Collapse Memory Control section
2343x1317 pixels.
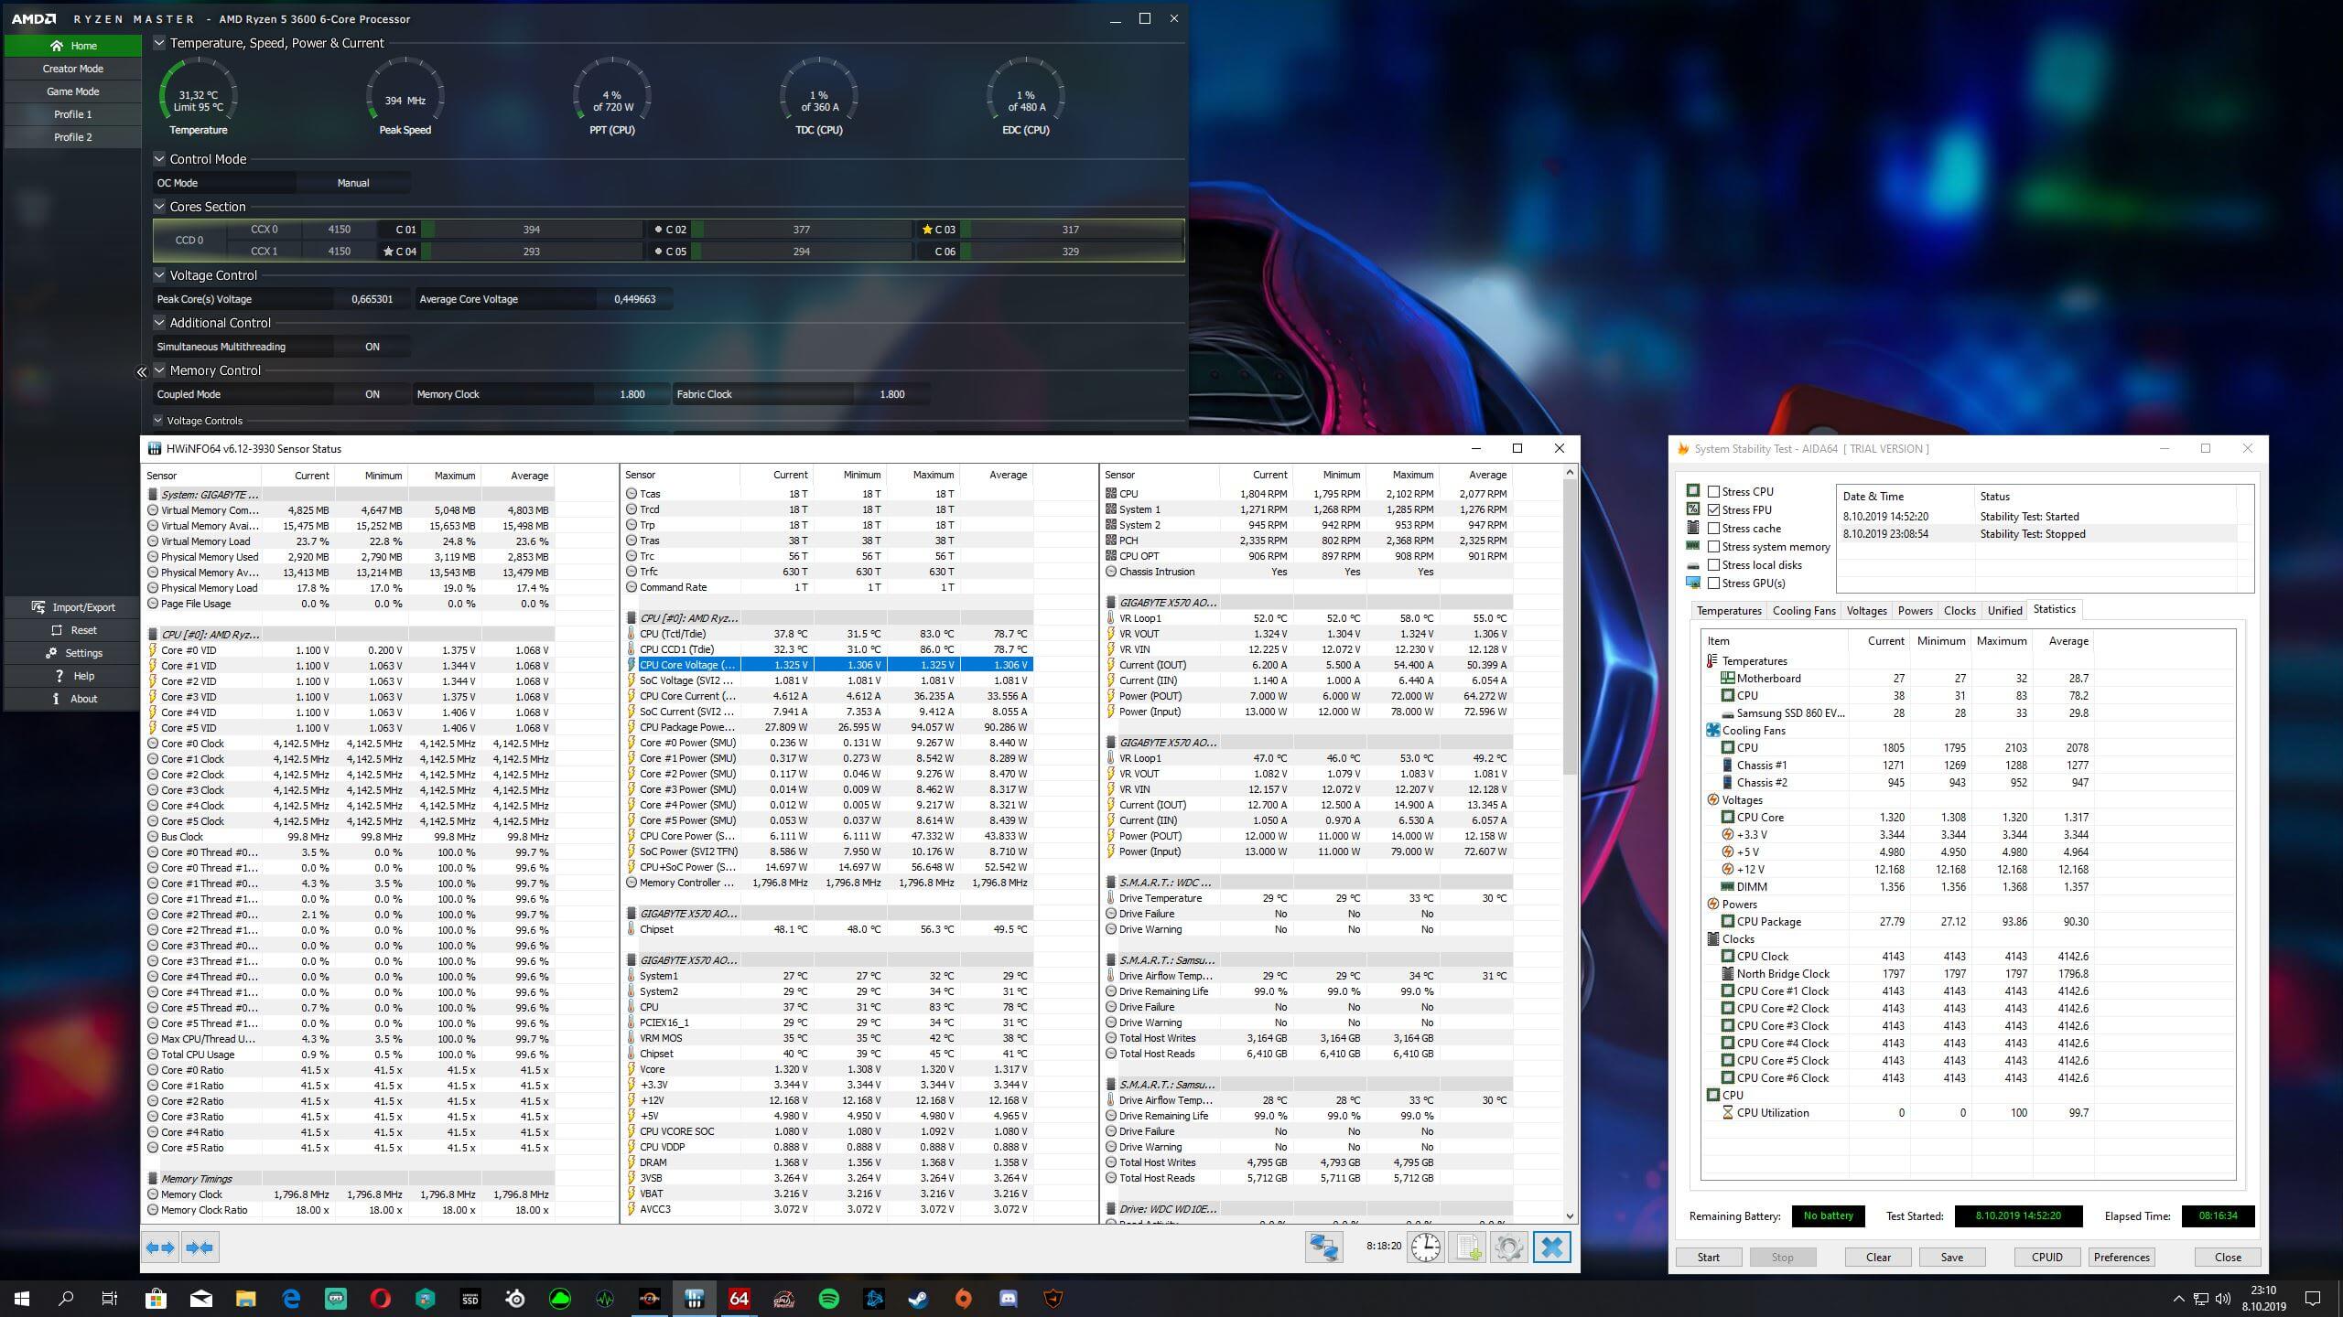(159, 370)
